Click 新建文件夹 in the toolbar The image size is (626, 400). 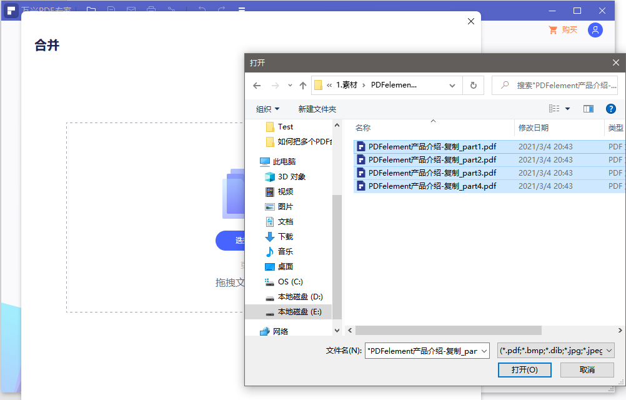click(x=317, y=109)
